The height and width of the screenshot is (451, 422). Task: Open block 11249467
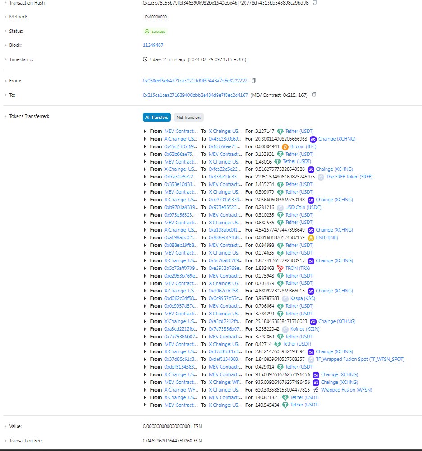pyautogui.click(x=153, y=45)
